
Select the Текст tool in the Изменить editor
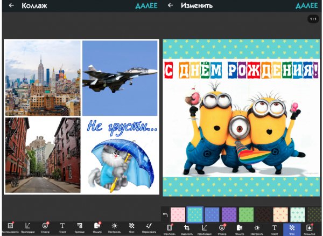pos(275,230)
